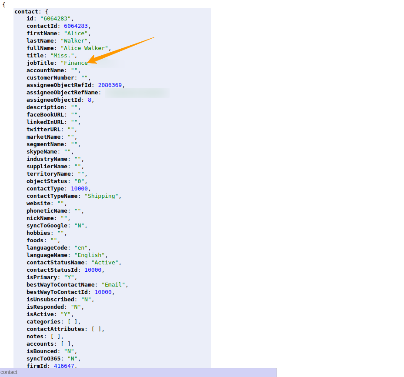Viewport: 404px width, 377px height.
Task: Click the isResponded value "N"
Action: tap(76, 307)
